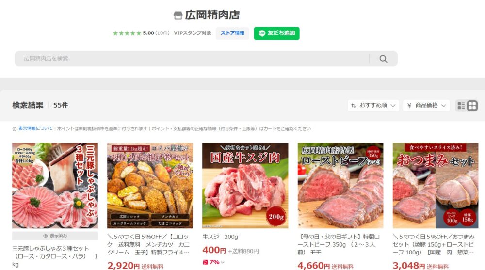Click the magnifying glass search icon
Screen dimensions: 485x270
coord(383,59)
